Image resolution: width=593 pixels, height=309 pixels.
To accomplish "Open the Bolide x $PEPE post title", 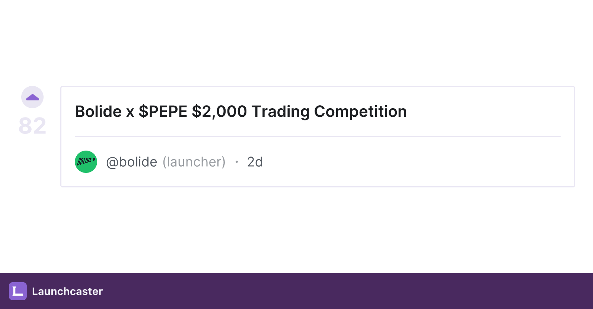I will pos(241,112).
